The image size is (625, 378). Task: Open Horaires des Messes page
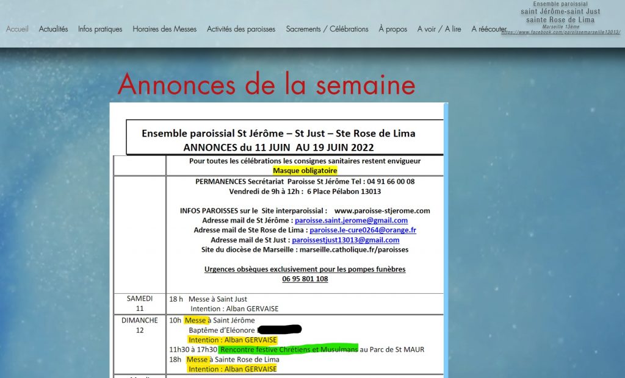point(164,29)
